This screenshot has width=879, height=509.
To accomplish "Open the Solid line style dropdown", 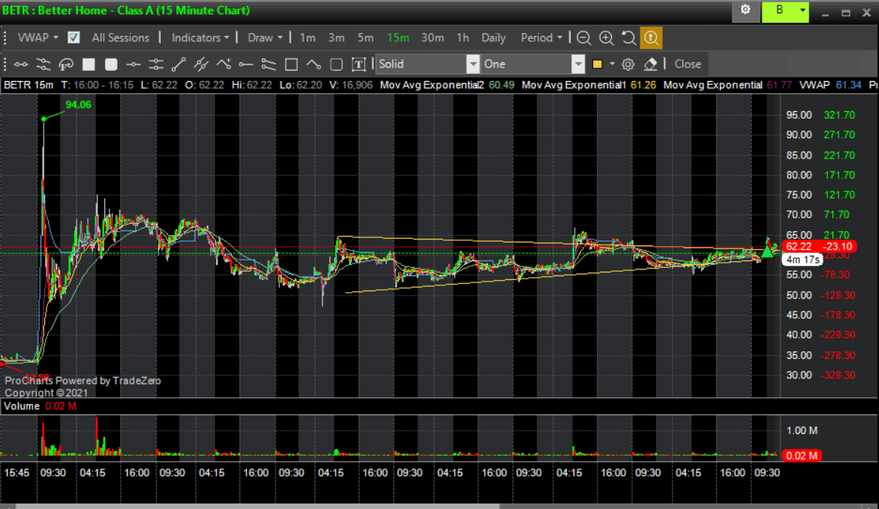I will tap(472, 65).
